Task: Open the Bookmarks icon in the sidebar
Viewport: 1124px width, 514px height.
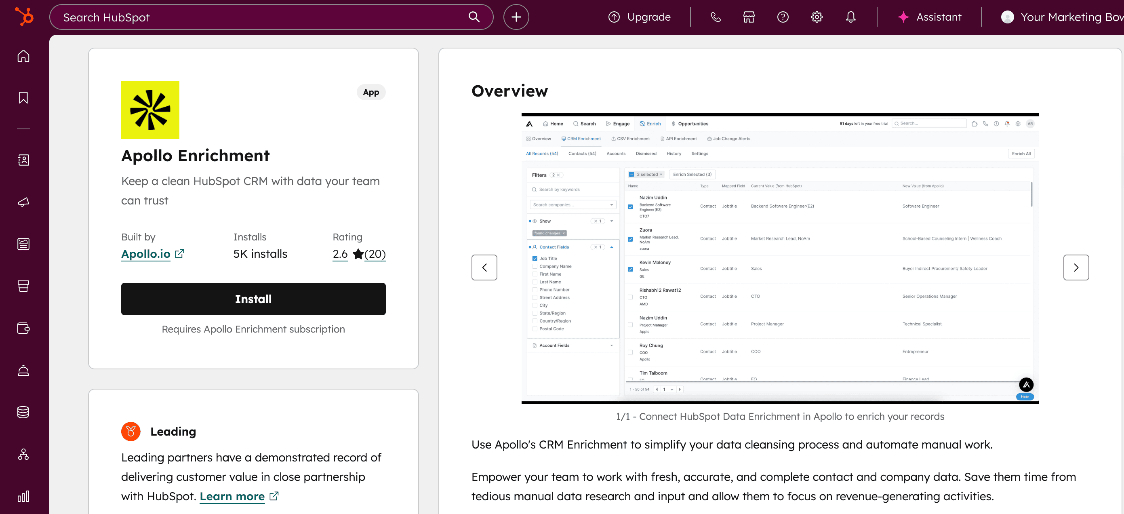Action: coord(23,98)
